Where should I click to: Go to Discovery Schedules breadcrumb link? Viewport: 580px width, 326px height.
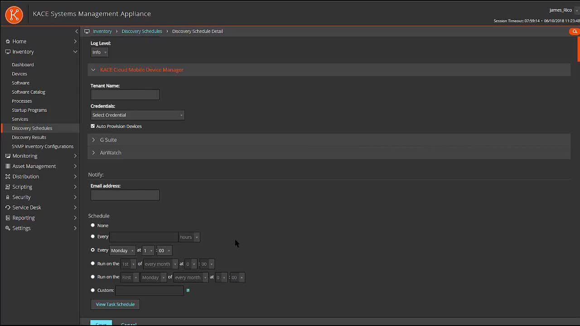point(142,31)
